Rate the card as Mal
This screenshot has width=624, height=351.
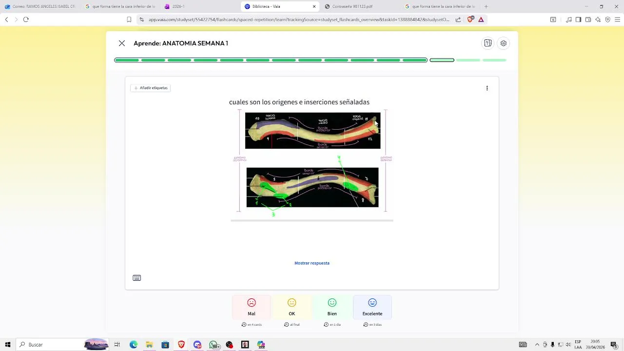click(252, 307)
